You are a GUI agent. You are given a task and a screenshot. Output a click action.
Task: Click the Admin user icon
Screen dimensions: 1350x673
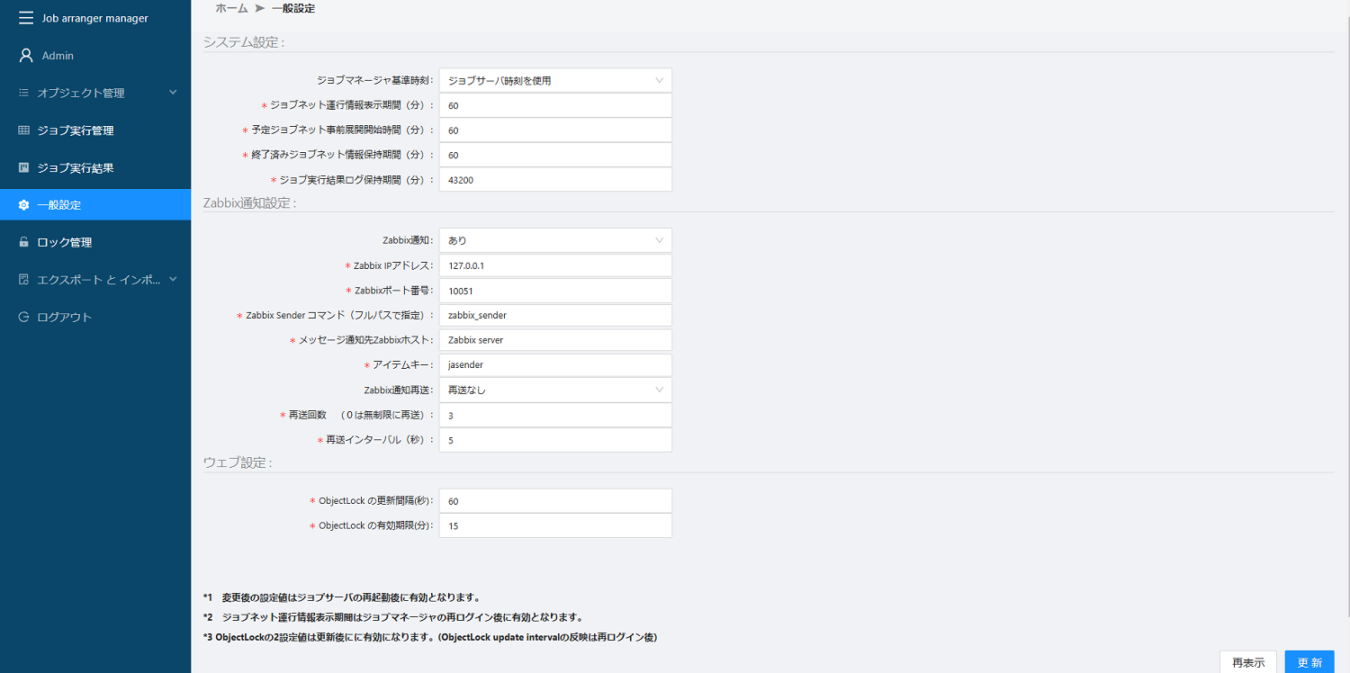(26, 56)
